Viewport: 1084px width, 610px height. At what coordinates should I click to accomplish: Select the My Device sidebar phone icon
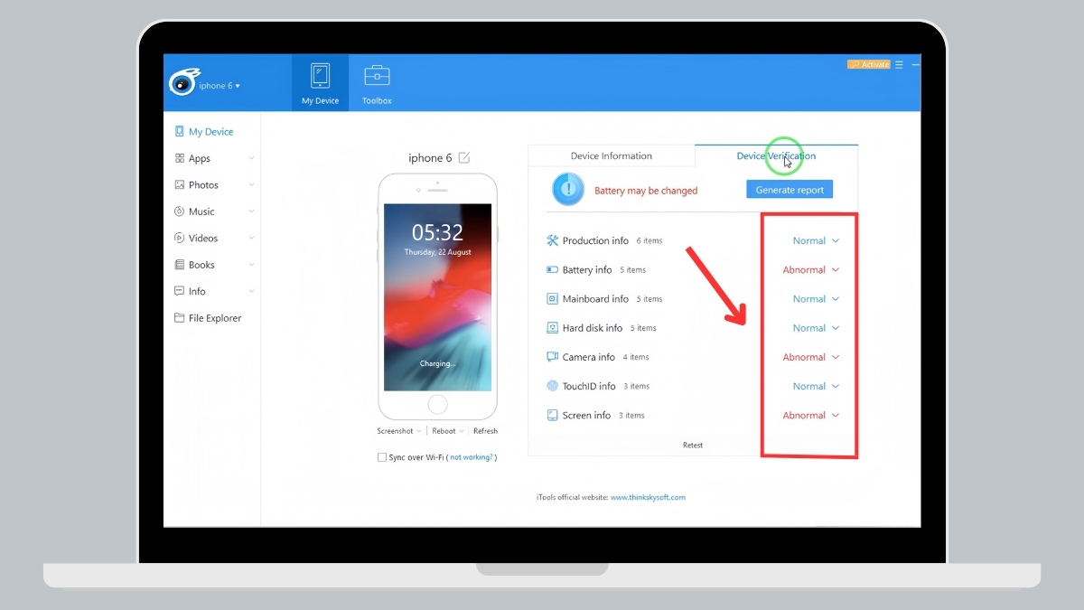click(179, 131)
